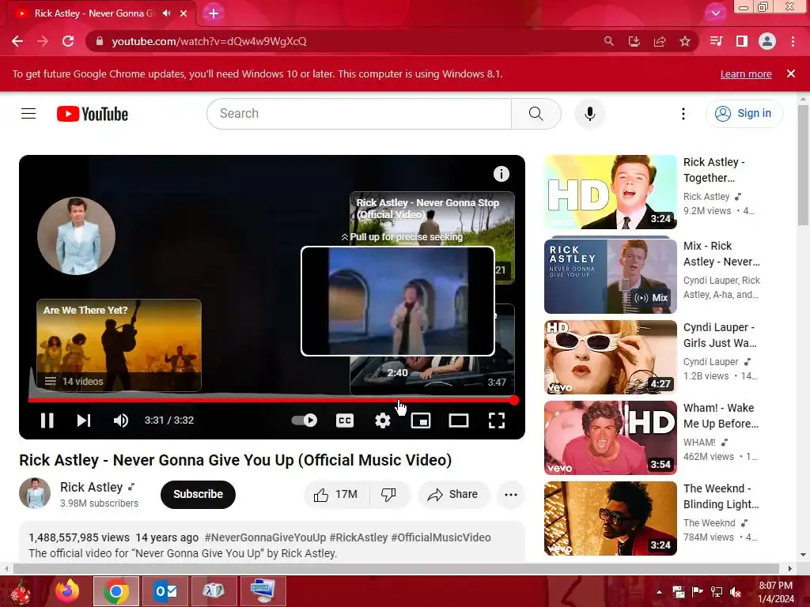Play Cyndi Lauper Girls Just Wanna video

(610, 357)
